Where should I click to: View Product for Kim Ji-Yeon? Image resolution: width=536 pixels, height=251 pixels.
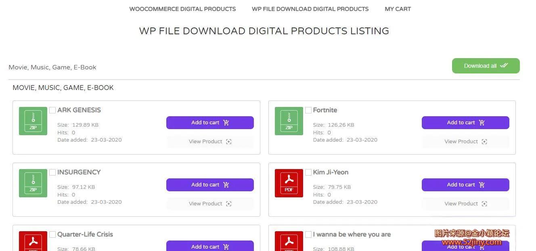coord(465,204)
